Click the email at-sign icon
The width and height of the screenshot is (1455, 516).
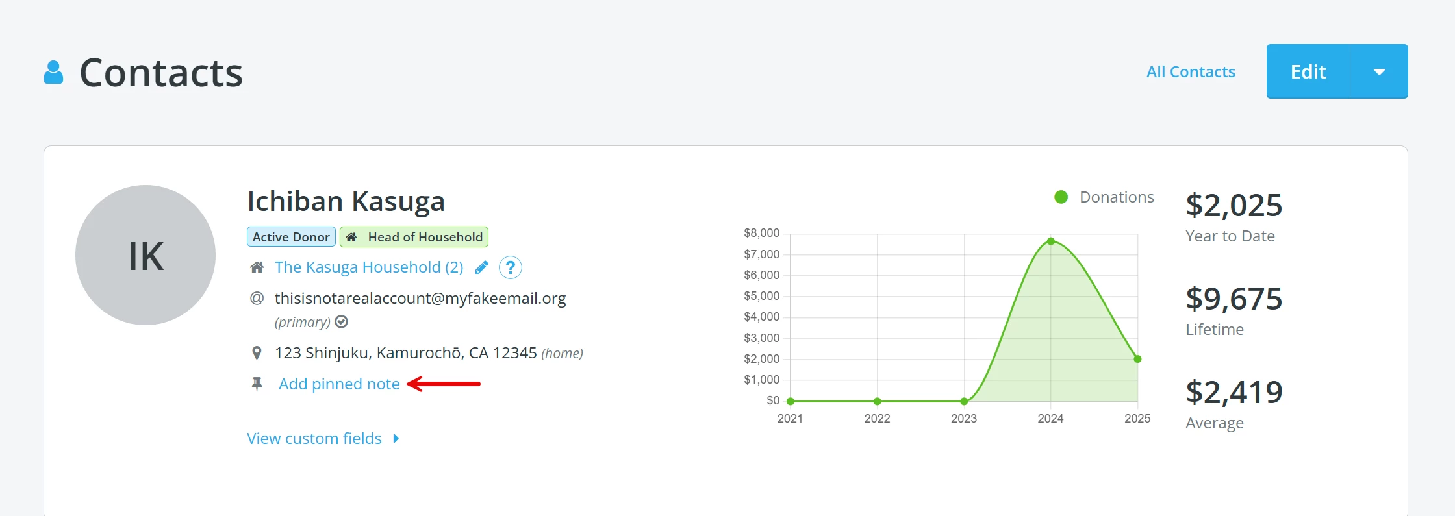(257, 298)
